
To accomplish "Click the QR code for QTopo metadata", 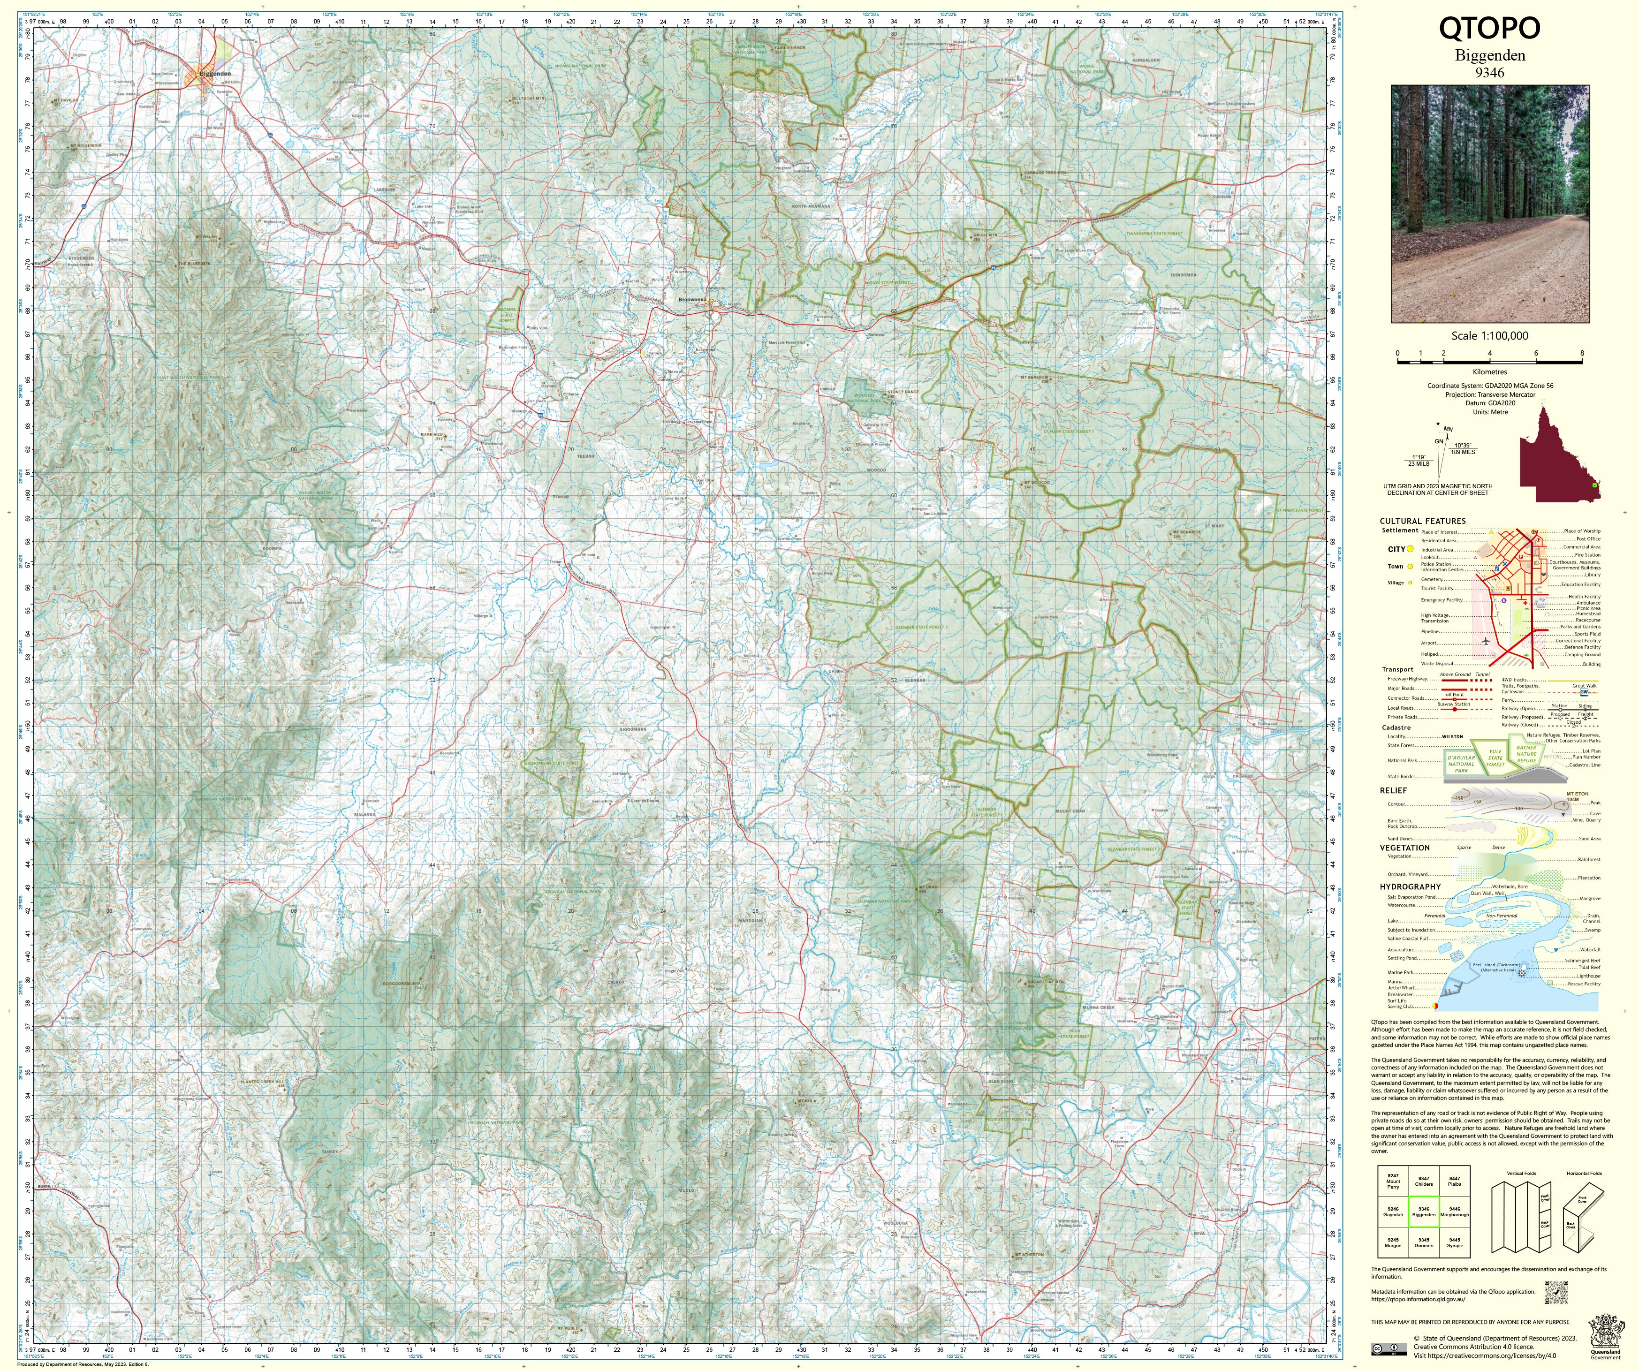I will pyautogui.click(x=1557, y=1292).
